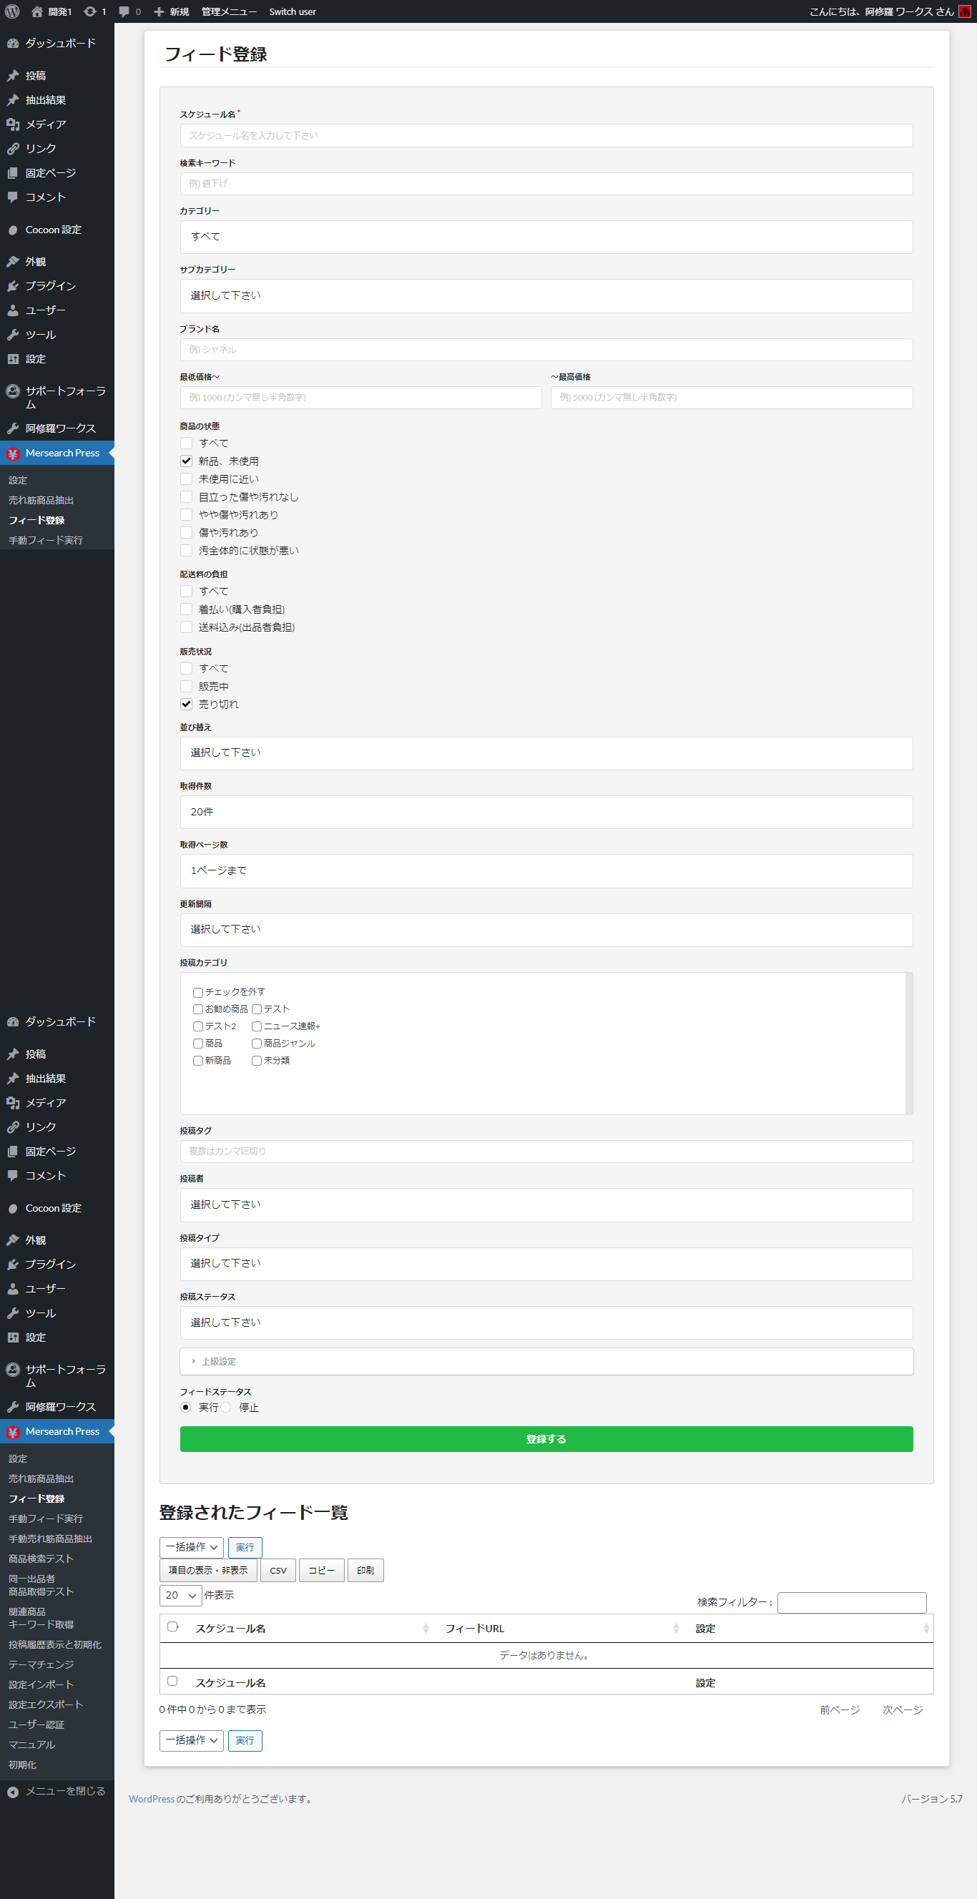
Task: Open the カテゴリー dropdown showing すべて
Action: [546, 237]
